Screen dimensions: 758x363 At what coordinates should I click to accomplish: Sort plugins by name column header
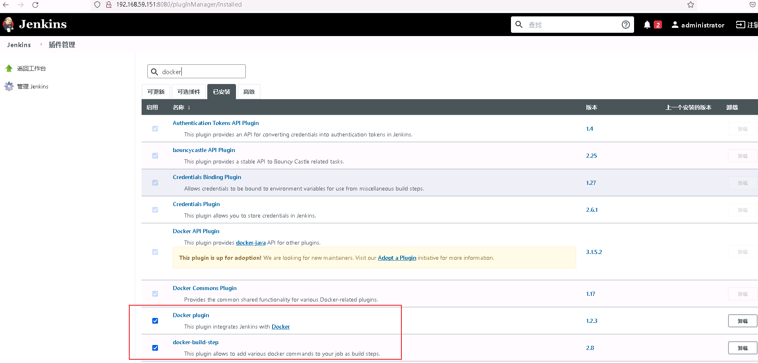(181, 107)
